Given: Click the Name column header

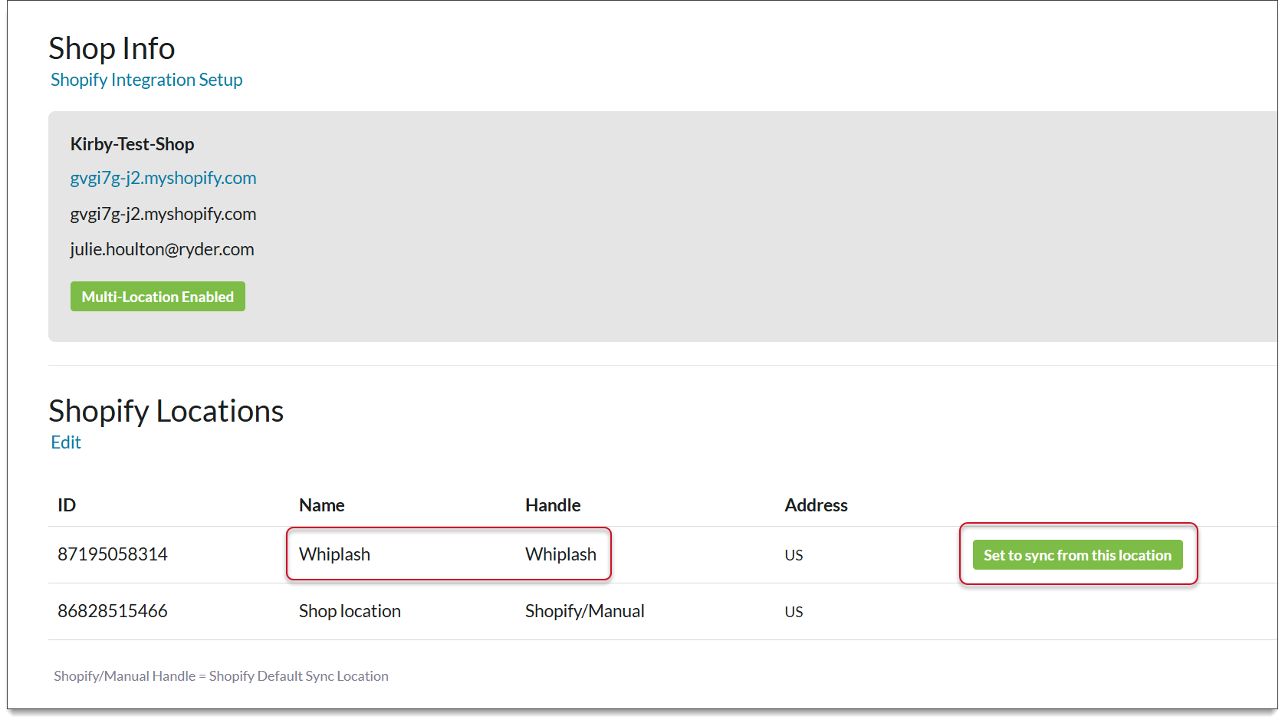Looking at the screenshot, I should pyautogui.click(x=321, y=505).
